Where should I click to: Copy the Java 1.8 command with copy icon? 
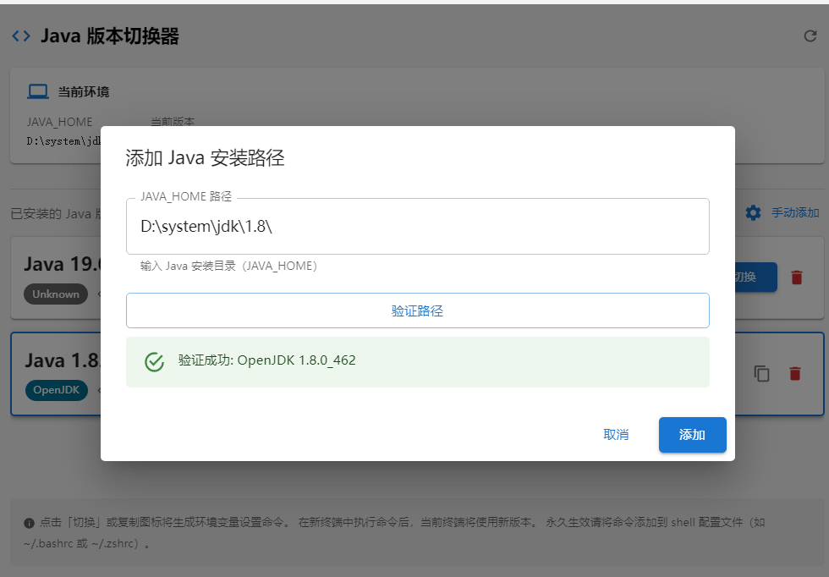click(762, 373)
